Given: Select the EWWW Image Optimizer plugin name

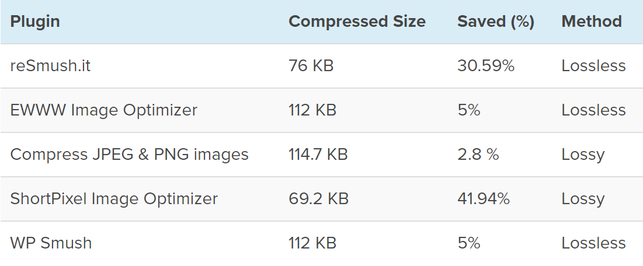Looking at the screenshot, I should pos(104,110).
